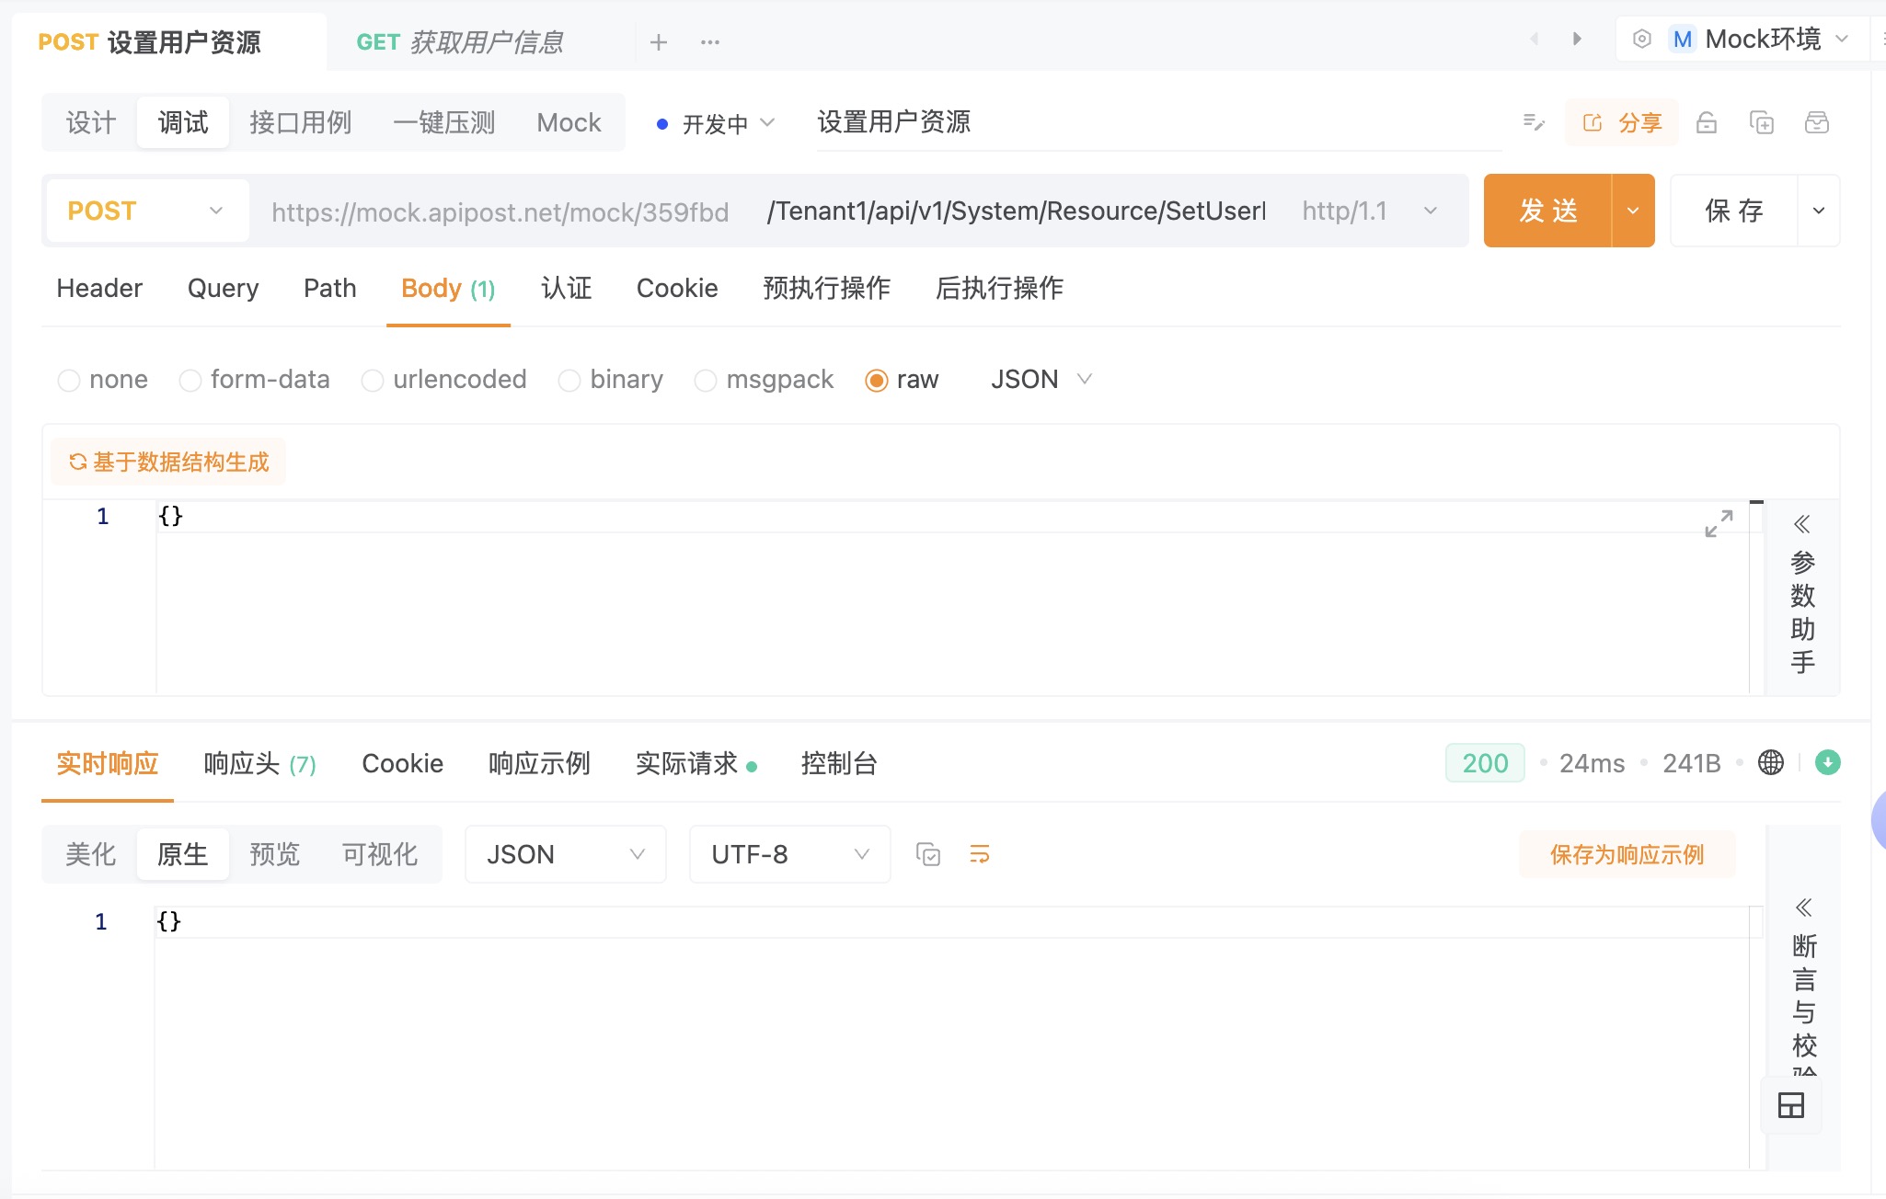The image size is (1886, 1199).
Task: Open the UTF-8 encoding dropdown
Action: tap(789, 854)
